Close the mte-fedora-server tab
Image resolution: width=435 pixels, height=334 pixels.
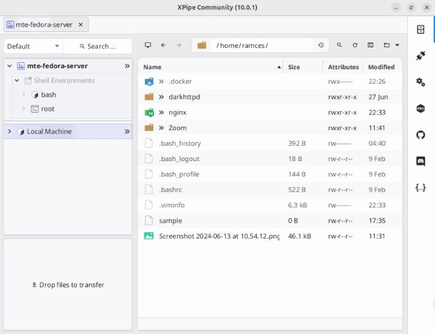[81, 25]
